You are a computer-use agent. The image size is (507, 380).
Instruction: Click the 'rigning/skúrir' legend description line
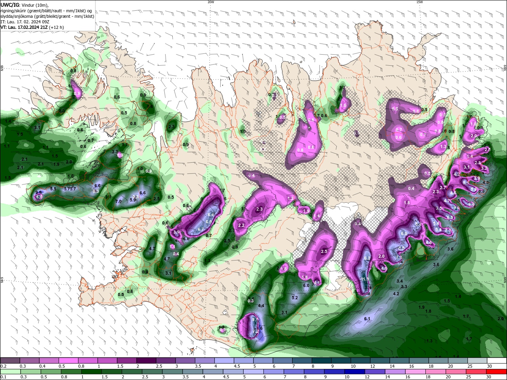pos(46,11)
